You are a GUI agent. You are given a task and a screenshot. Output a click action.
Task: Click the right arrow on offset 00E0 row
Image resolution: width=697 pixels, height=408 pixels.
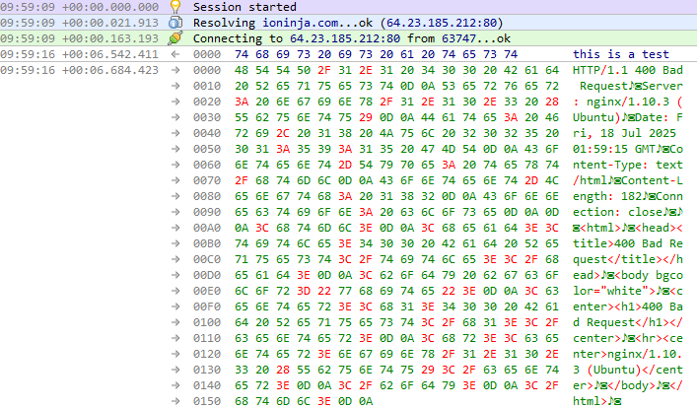175,291
